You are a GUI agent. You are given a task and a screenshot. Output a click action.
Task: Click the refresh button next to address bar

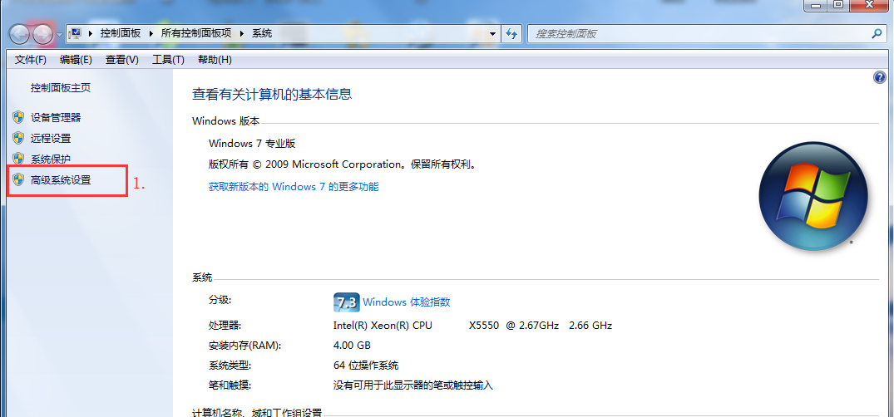511,34
